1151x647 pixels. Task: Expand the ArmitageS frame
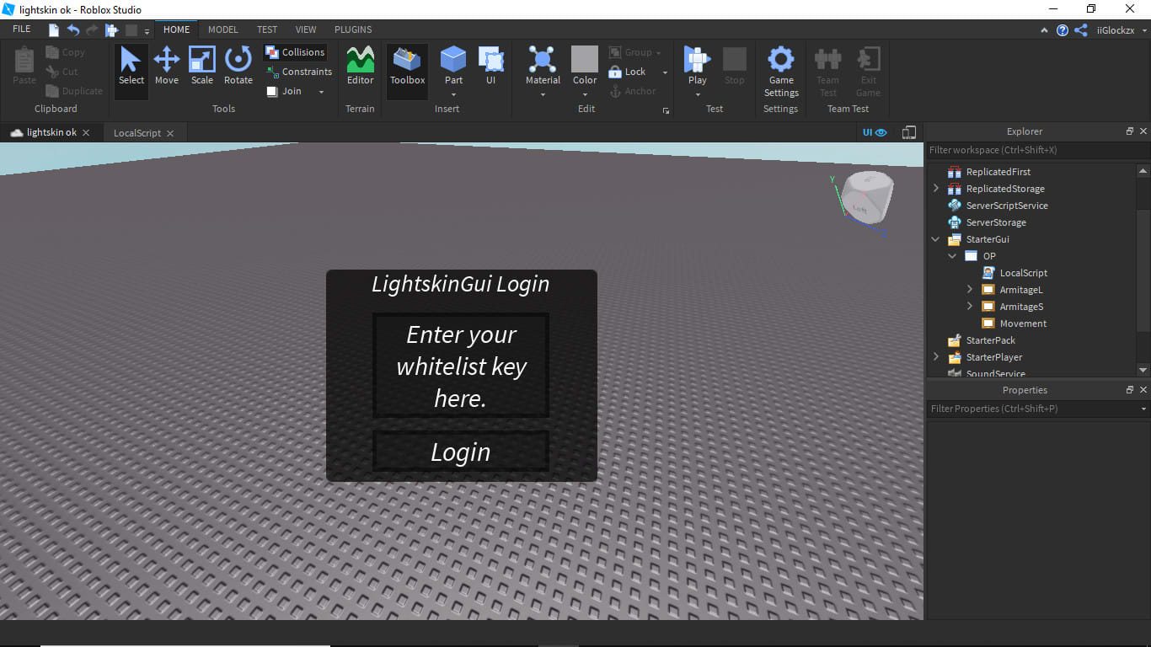pyautogui.click(x=970, y=307)
